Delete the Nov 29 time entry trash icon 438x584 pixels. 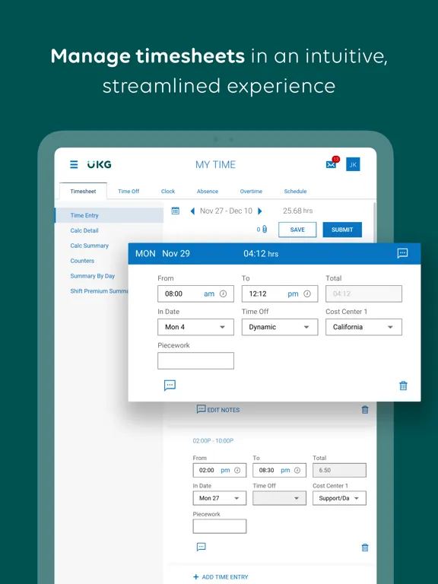403,386
